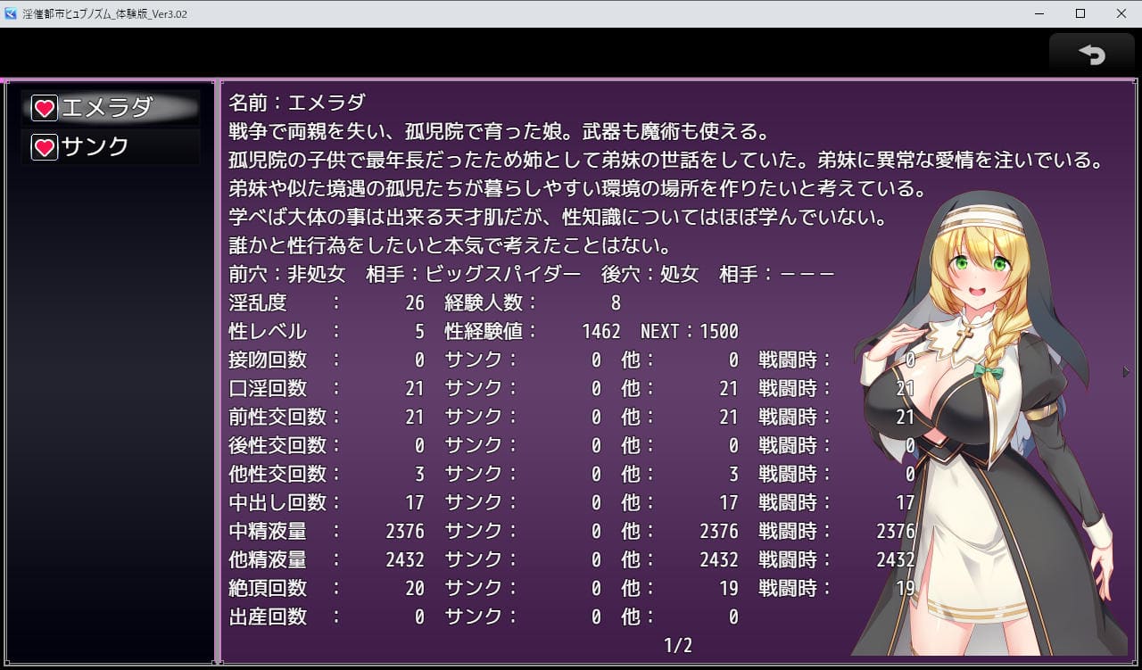Select エメラダ in the character list

click(109, 108)
